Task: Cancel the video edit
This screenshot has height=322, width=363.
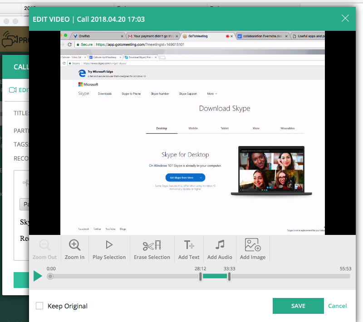Action: click(x=338, y=306)
